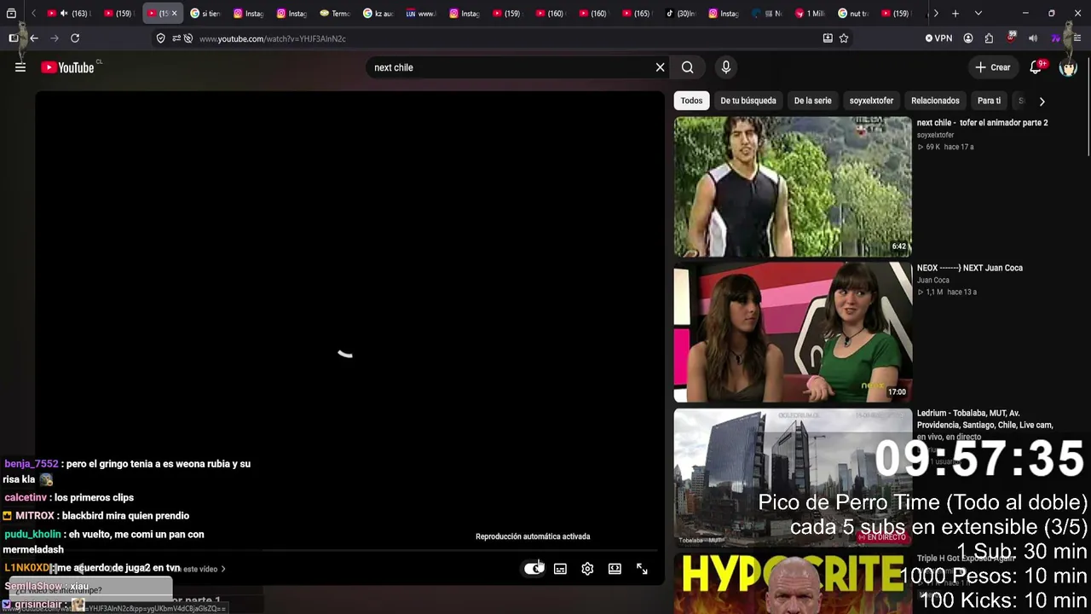Image resolution: width=1091 pixels, height=614 pixels.
Task: Click the speaker icon in the browser toolbar
Action: (1033, 38)
